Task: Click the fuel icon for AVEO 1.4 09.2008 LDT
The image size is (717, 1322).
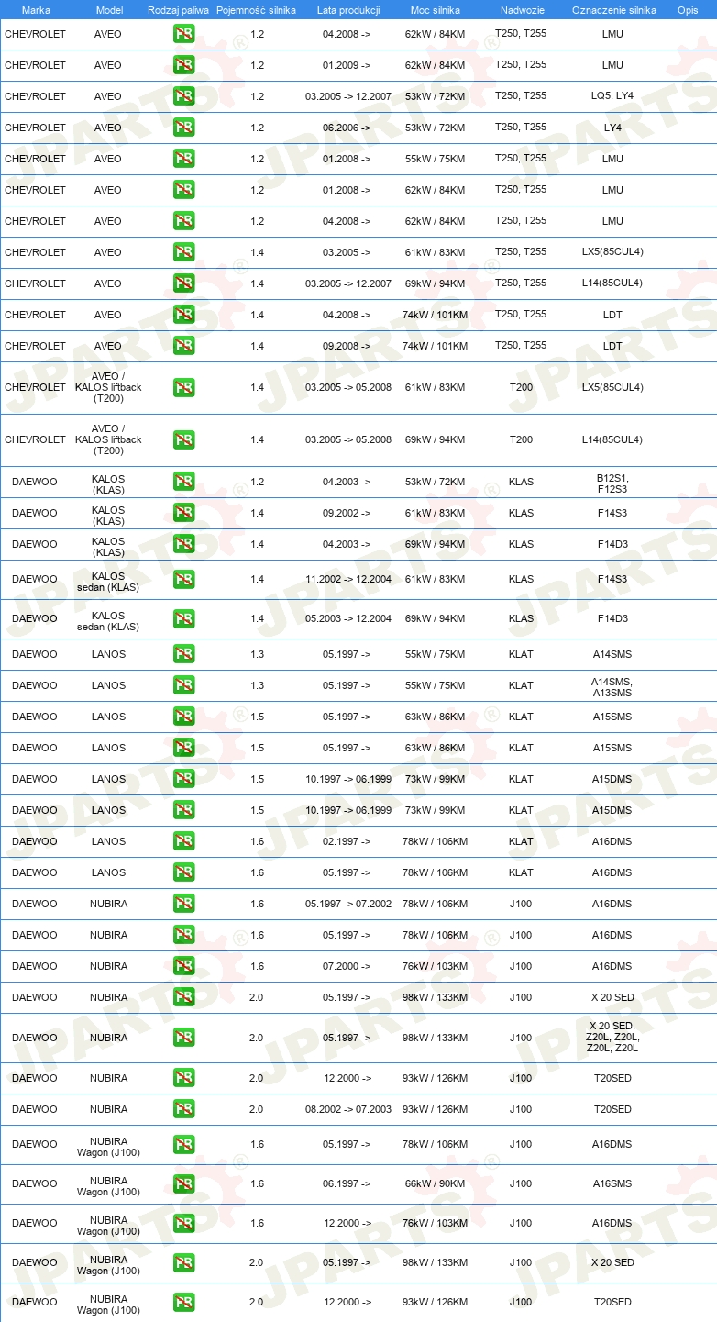Action: (183, 346)
